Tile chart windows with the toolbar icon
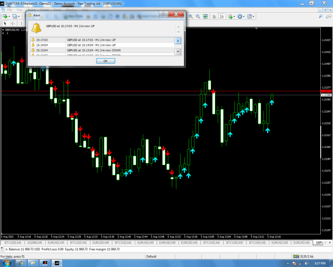Viewport: 333px width, 267px height. (x=205, y=17)
